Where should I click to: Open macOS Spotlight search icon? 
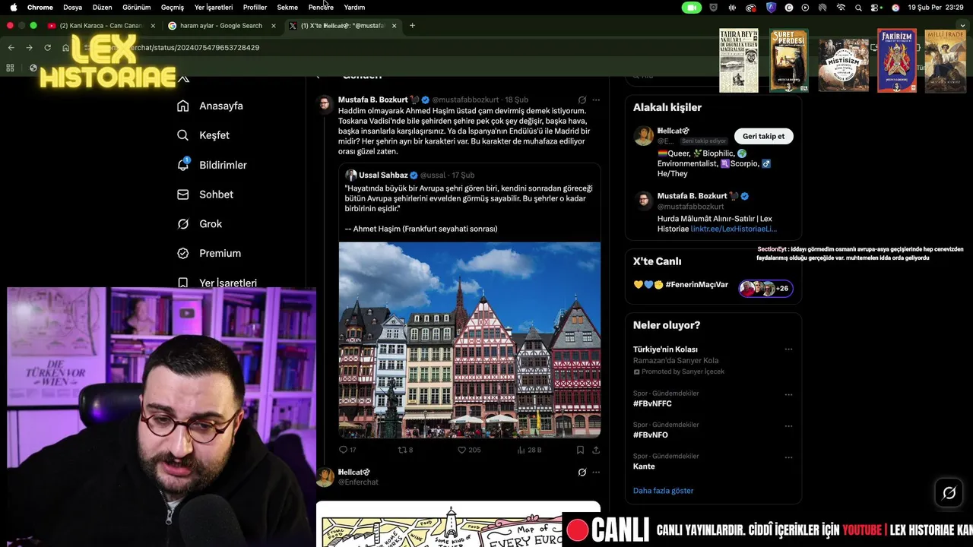858,8
